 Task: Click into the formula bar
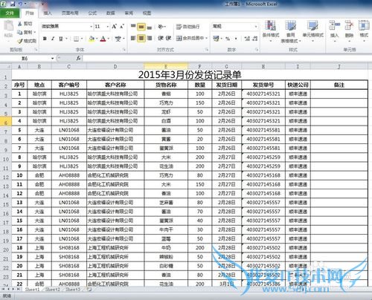tap(227, 58)
